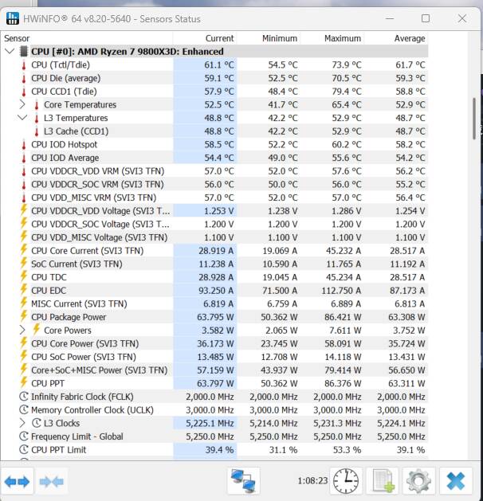Click the HWiNFO app icon in title bar
This screenshot has width=483, height=501.
click(x=13, y=18)
